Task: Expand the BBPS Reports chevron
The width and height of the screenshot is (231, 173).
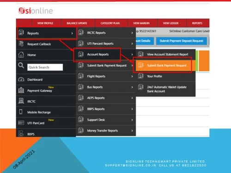Action: [132, 109]
